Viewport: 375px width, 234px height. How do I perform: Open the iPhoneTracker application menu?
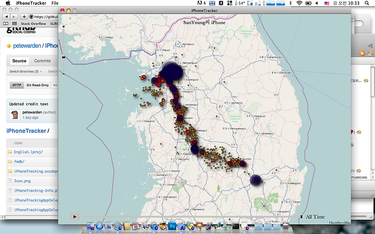(31, 3)
